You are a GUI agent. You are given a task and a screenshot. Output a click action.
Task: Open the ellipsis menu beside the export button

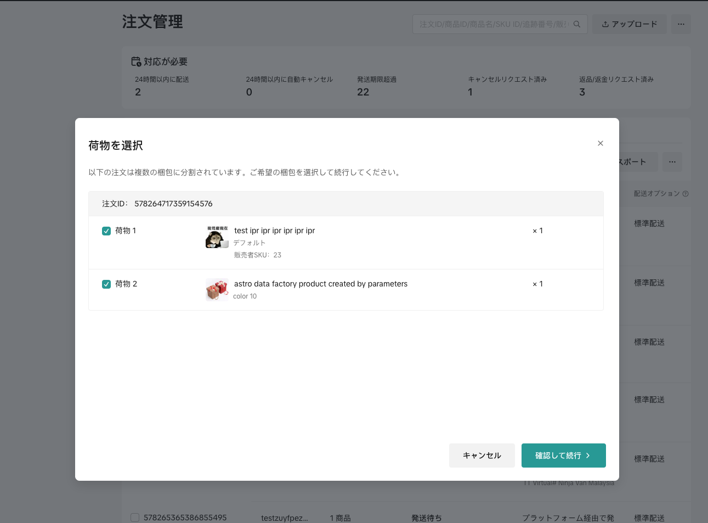pyautogui.click(x=672, y=162)
